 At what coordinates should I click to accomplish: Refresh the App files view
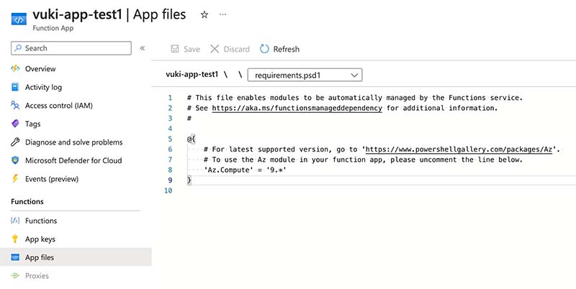[x=279, y=49]
